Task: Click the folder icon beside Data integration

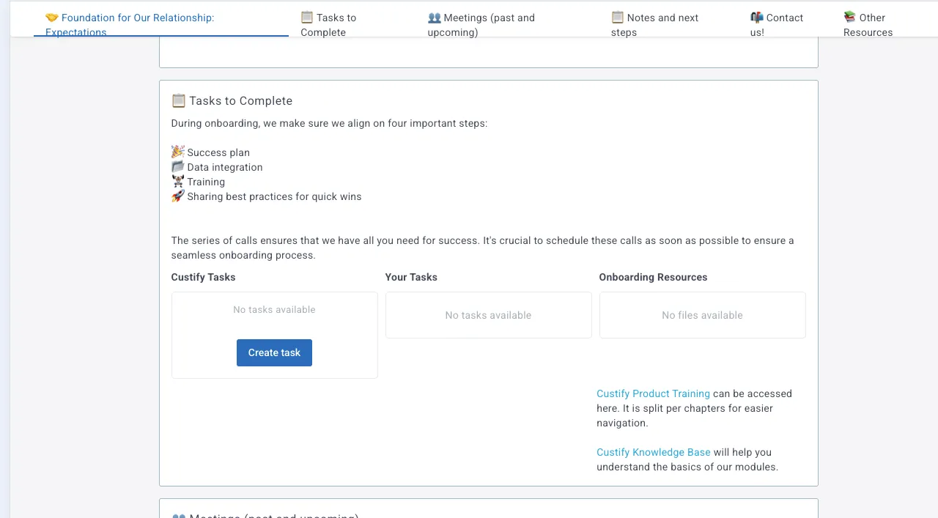Action: (178, 167)
